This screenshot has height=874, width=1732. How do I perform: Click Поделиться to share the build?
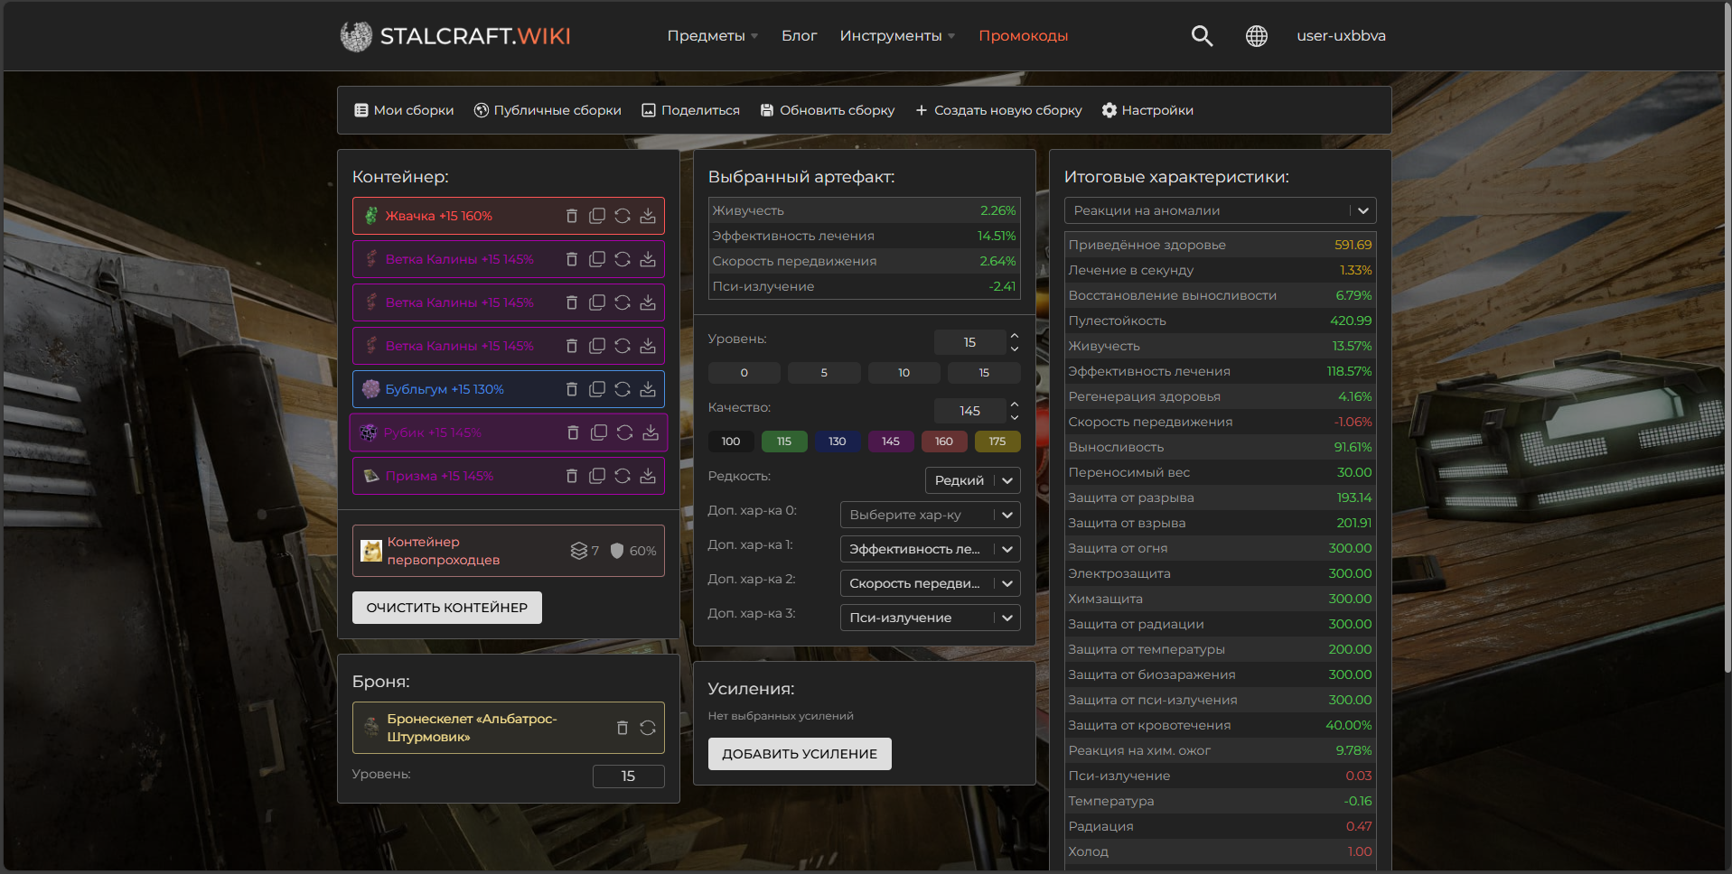coord(690,110)
